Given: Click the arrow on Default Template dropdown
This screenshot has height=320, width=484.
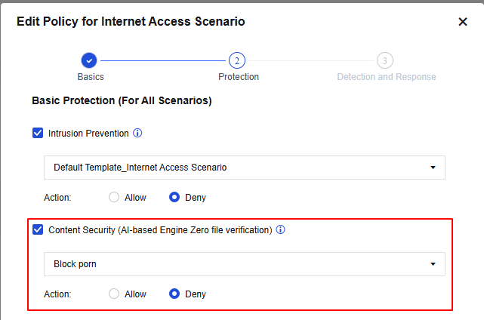Looking at the screenshot, I should (x=433, y=168).
